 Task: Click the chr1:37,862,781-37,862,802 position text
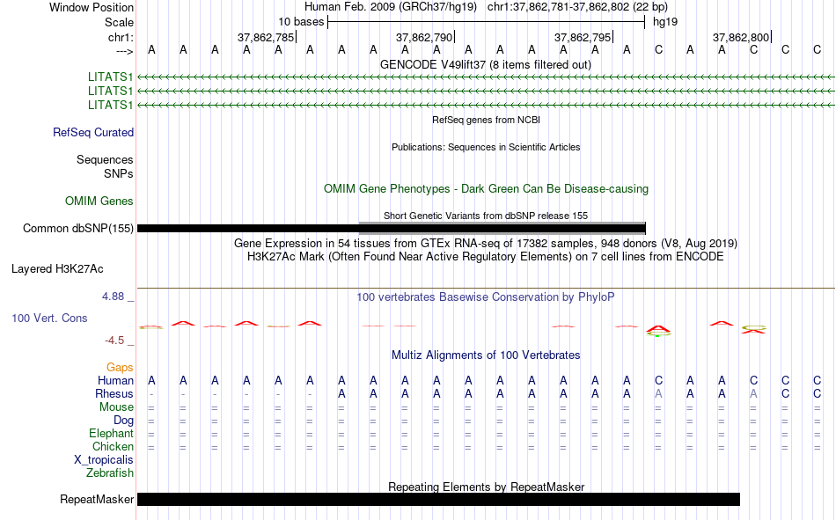577,7
